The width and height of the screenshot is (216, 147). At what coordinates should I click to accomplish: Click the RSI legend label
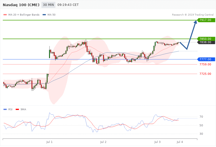coord(10,109)
